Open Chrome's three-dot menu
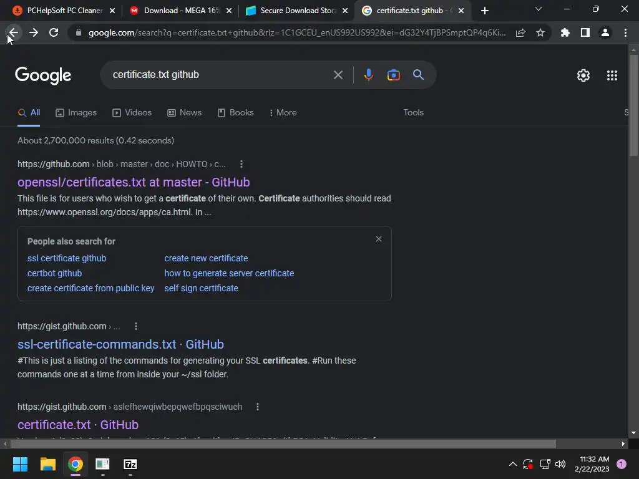This screenshot has width=639, height=479. (x=625, y=32)
